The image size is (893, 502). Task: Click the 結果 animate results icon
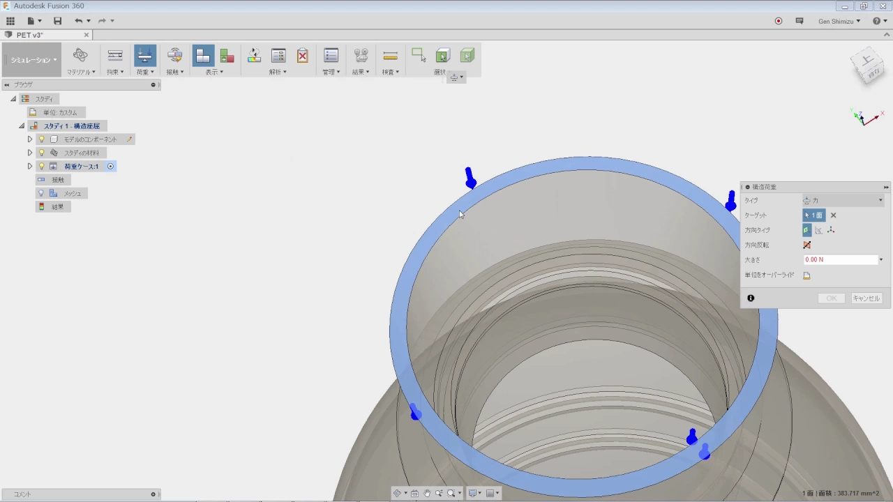tap(361, 56)
